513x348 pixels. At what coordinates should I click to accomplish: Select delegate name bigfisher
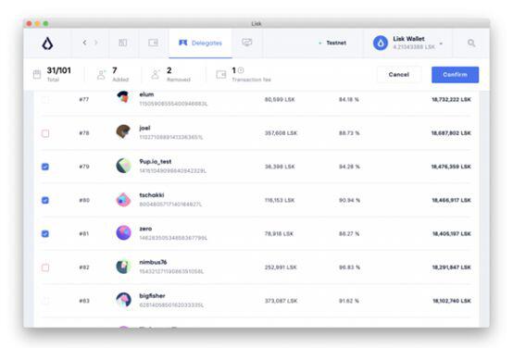(152, 296)
